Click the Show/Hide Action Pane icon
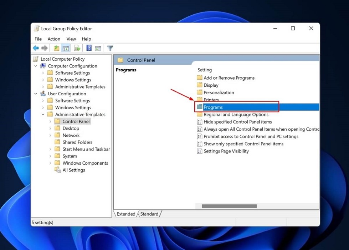349x250 pixels. pyautogui.click(x=98, y=48)
